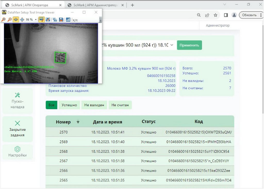This screenshot has width=264, height=189.
Task: Close the SciMark АРМ Оператора tab
Action: click(x=60, y=5)
